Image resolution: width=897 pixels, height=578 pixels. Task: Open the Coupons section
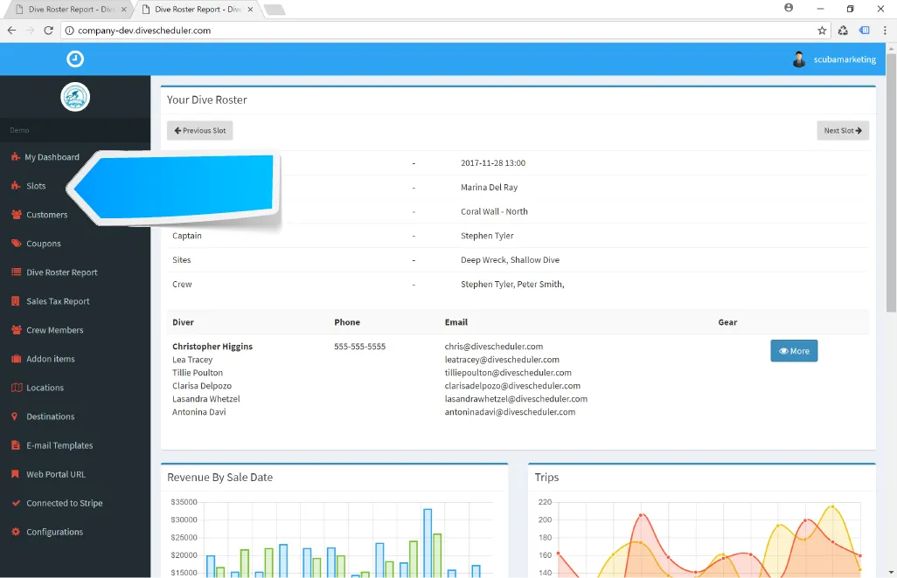[44, 244]
